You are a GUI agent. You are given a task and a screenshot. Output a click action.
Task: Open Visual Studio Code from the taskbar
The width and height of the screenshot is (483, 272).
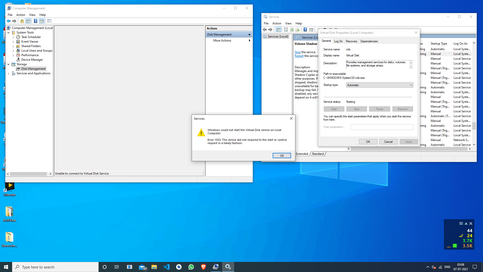[x=167, y=267]
